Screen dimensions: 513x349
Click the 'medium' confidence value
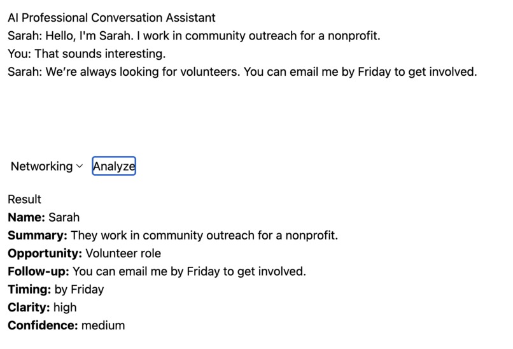103,325
